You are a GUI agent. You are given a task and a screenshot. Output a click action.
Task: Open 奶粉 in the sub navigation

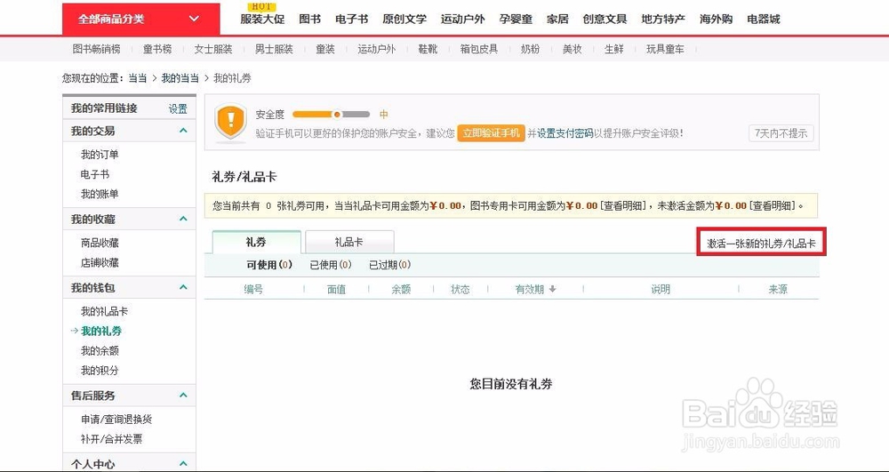point(530,49)
